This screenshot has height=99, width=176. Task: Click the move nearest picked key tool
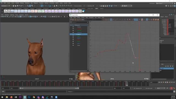pos(71,20)
